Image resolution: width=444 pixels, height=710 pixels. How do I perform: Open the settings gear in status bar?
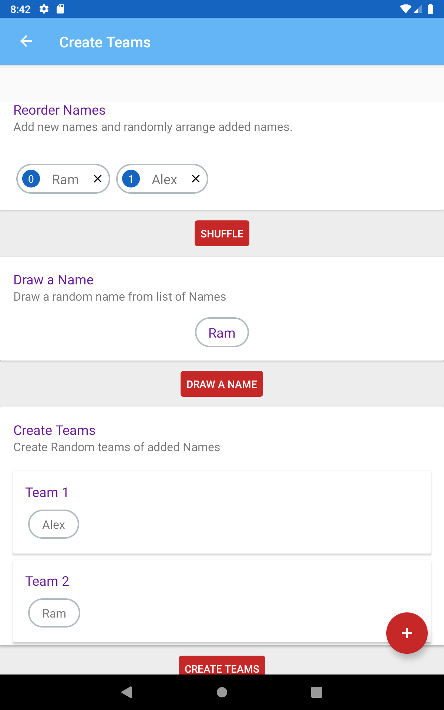(44, 9)
